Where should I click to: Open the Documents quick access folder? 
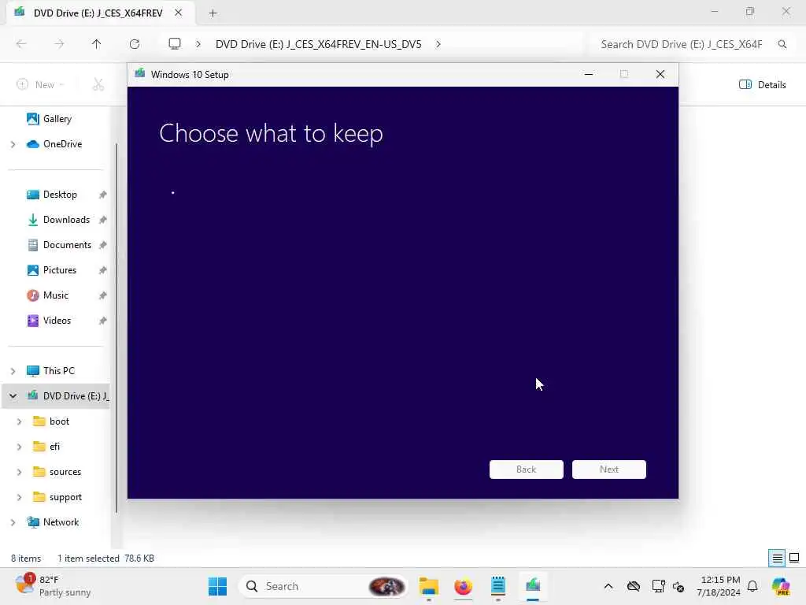67,245
